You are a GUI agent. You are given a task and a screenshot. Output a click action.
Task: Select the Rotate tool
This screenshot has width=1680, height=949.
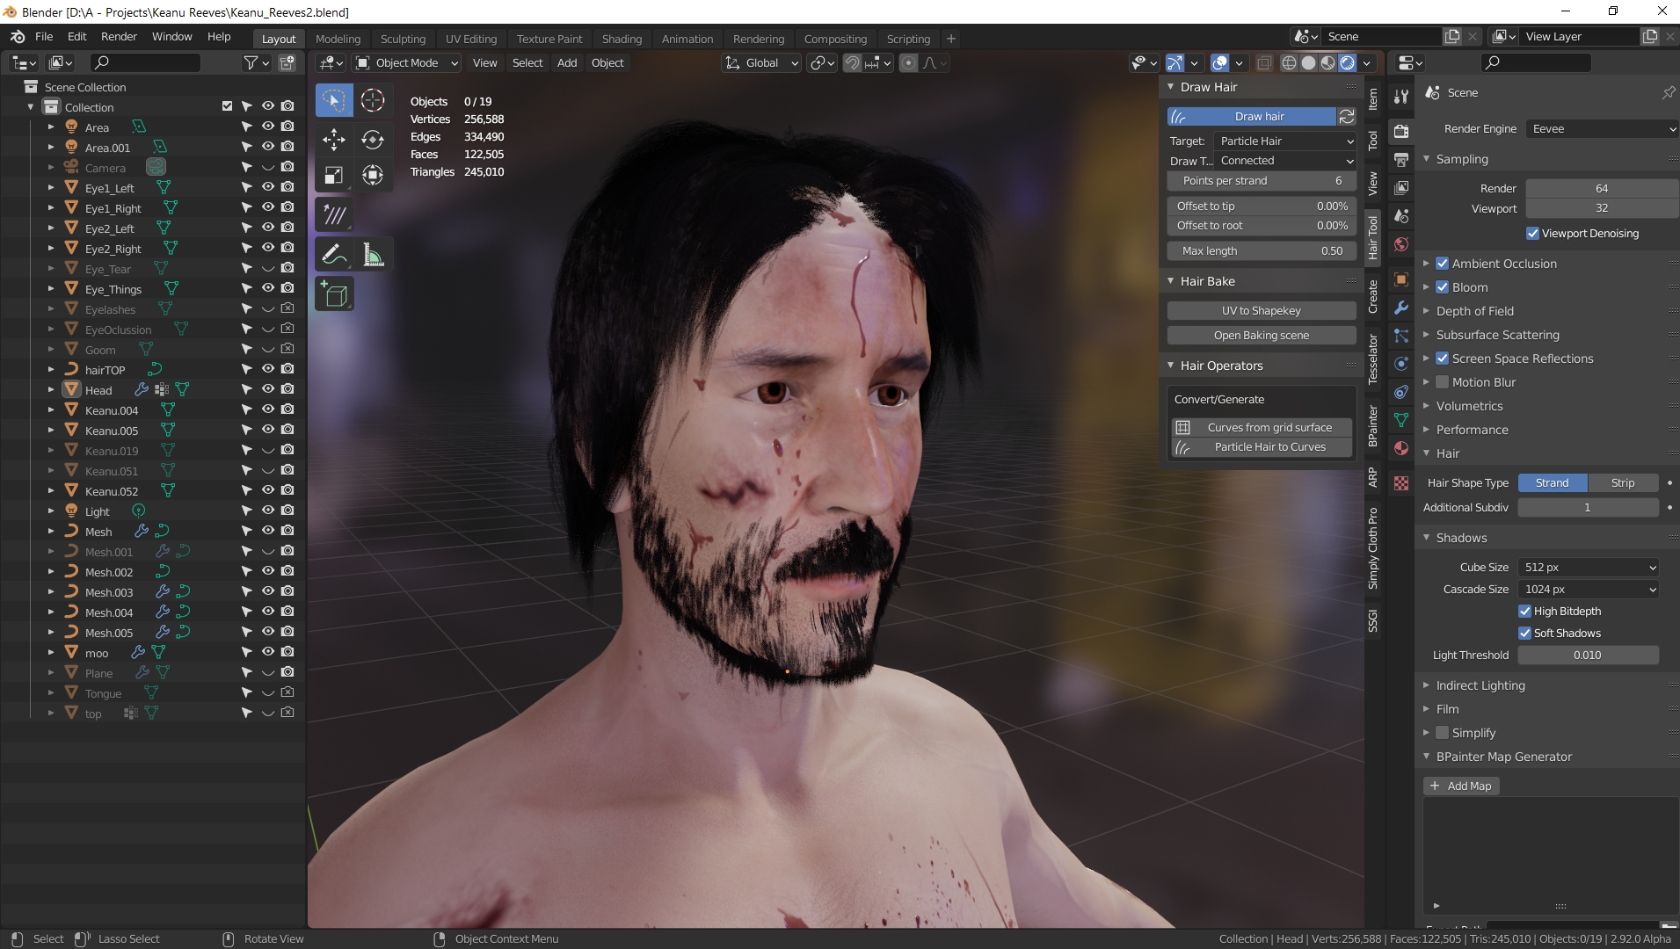(373, 139)
